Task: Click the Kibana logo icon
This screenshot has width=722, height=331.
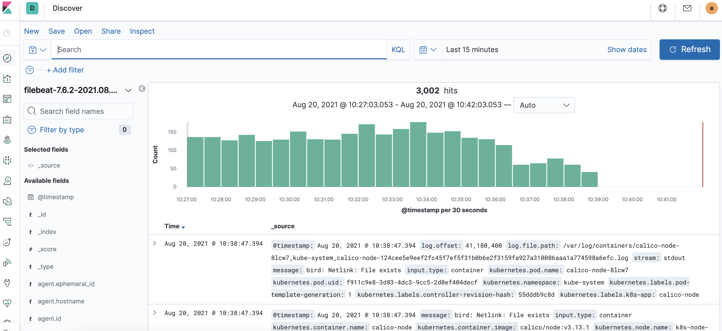Action: click(x=7, y=8)
